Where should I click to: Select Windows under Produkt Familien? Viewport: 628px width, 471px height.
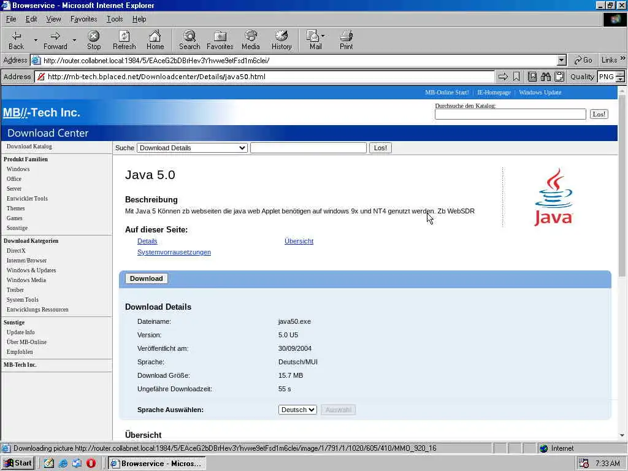tap(18, 169)
